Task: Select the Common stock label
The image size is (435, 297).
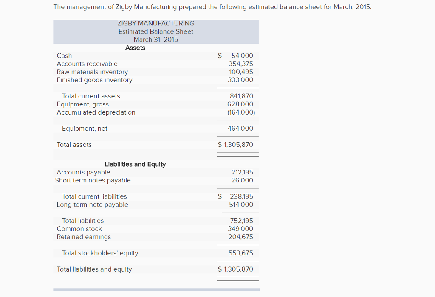Action: tap(79, 229)
